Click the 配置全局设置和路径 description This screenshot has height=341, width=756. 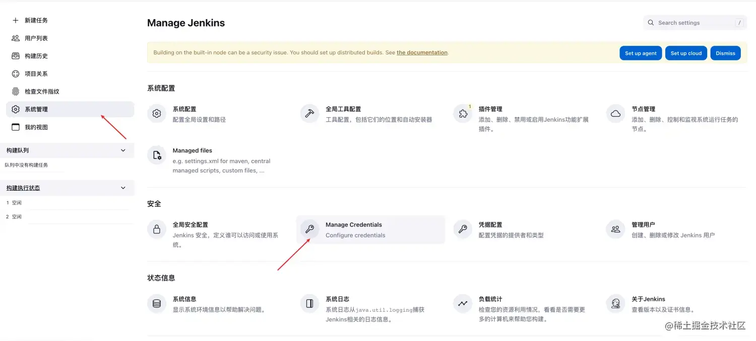click(x=200, y=120)
